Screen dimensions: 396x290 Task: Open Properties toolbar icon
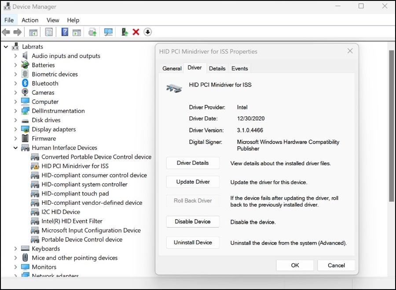(x=49, y=32)
